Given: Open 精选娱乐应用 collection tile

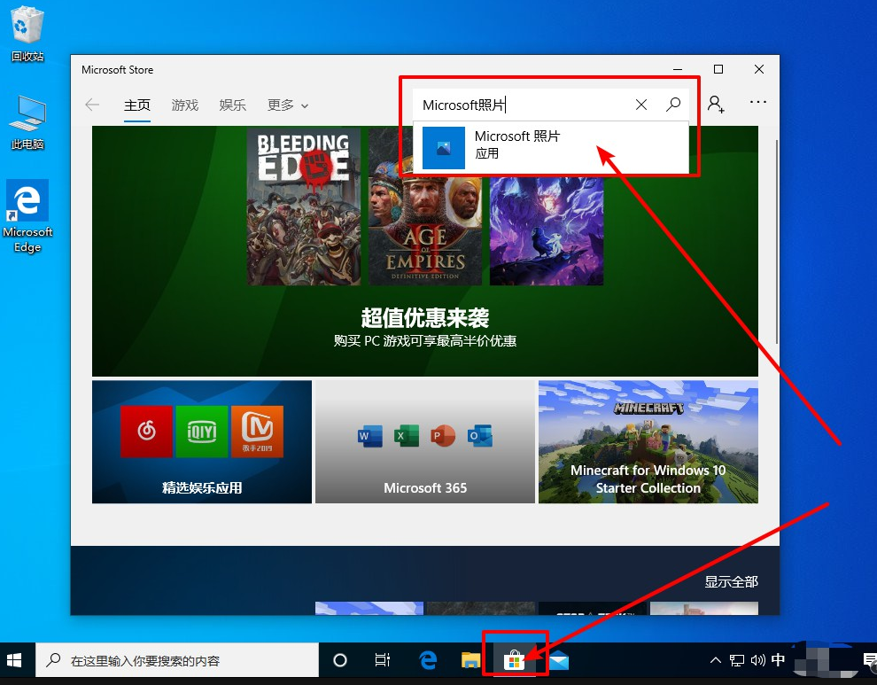Looking at the screenshot, I should click(x=202, y=442).
